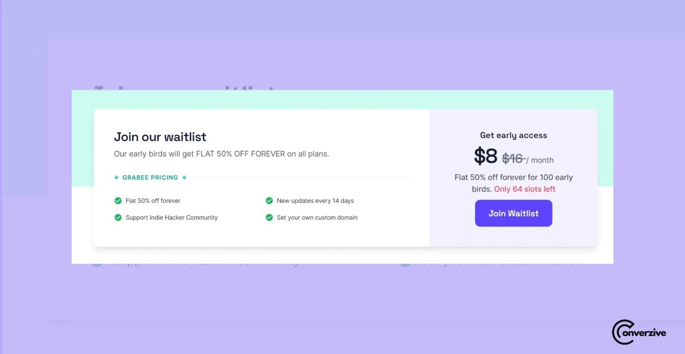Click checkmark beside Set your own custom domain
Viewport: 685px width, 354px height.
point(269,217)
